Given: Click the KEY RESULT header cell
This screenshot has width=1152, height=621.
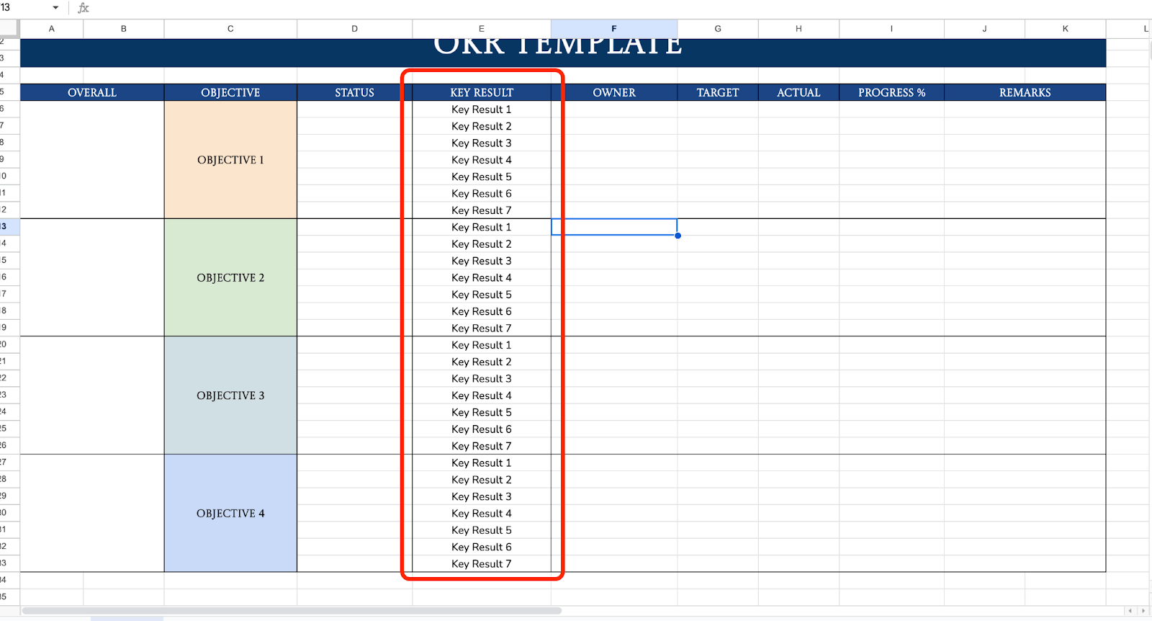Looking at the screenshot, I should tap(481, 92).
